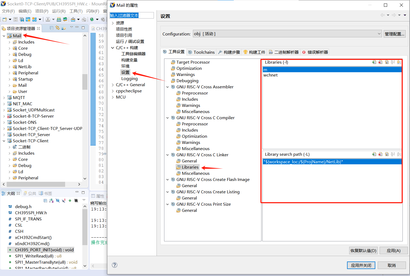
Task: Open the export folder icon in toolbar
Action: click(73, 19)
